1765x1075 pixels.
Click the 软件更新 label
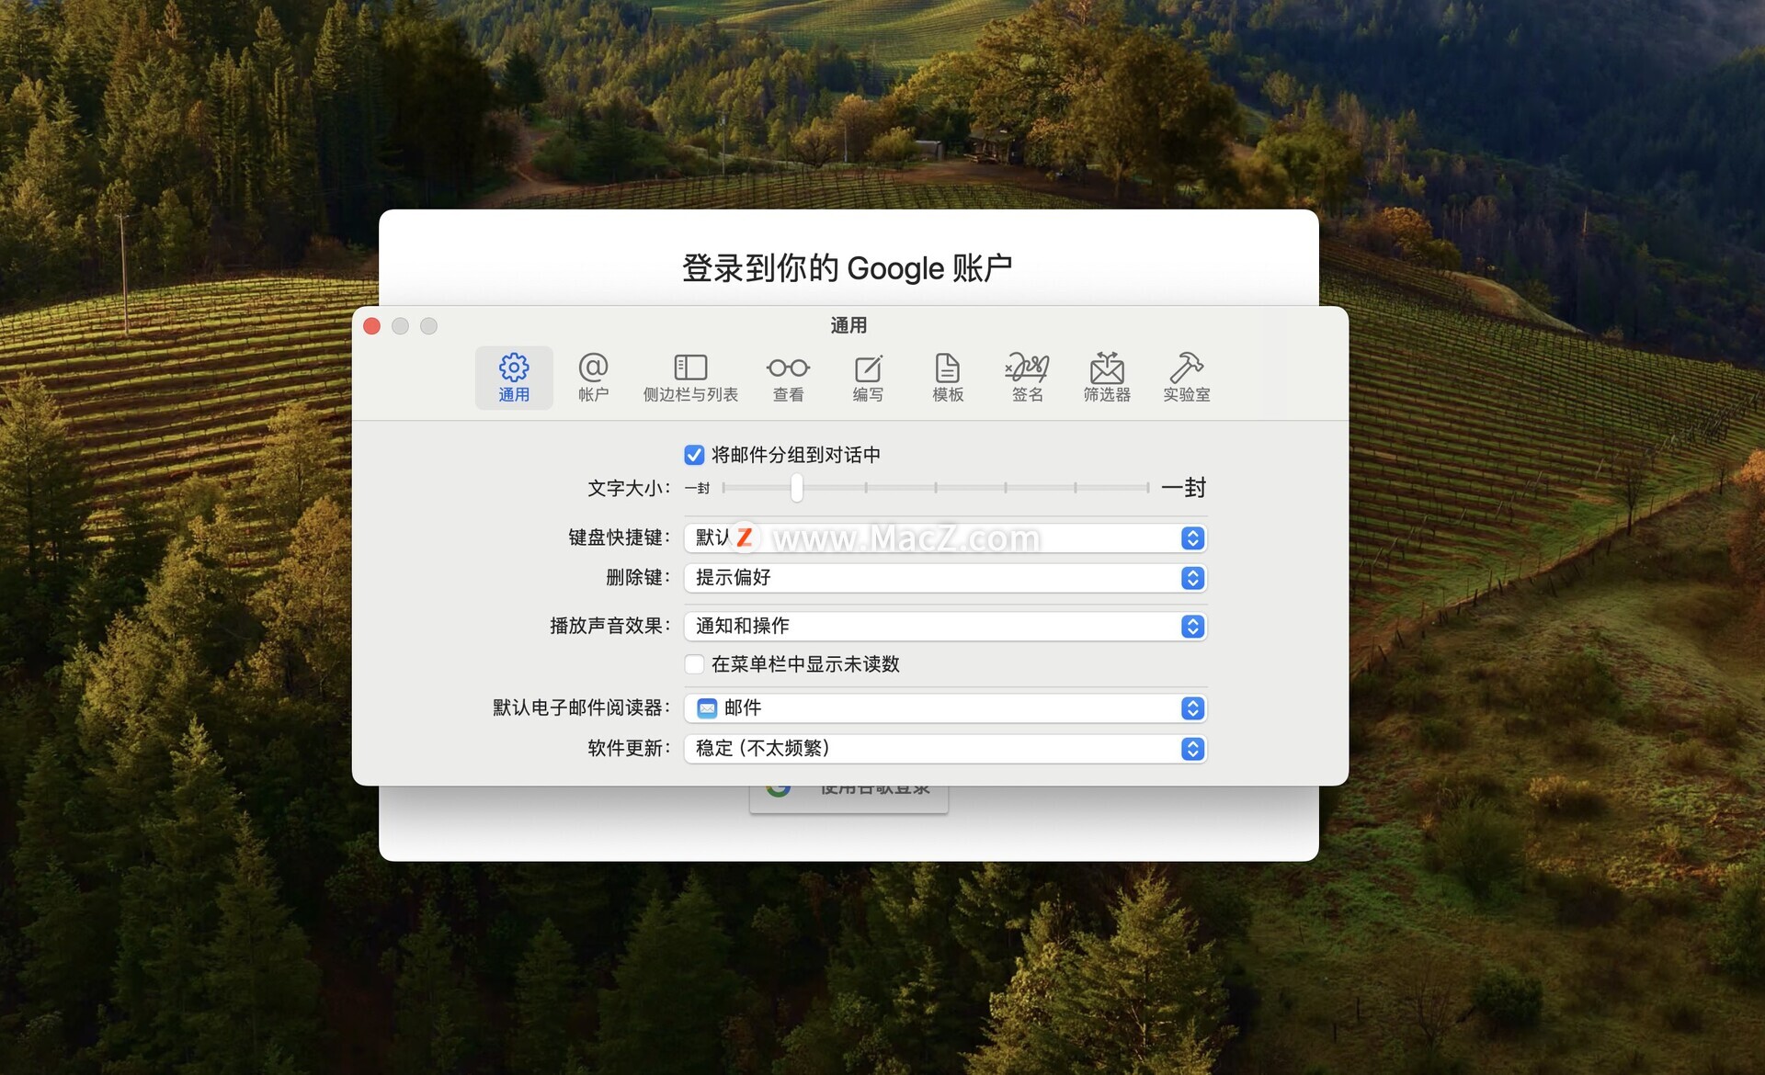(x=629, y=749)
